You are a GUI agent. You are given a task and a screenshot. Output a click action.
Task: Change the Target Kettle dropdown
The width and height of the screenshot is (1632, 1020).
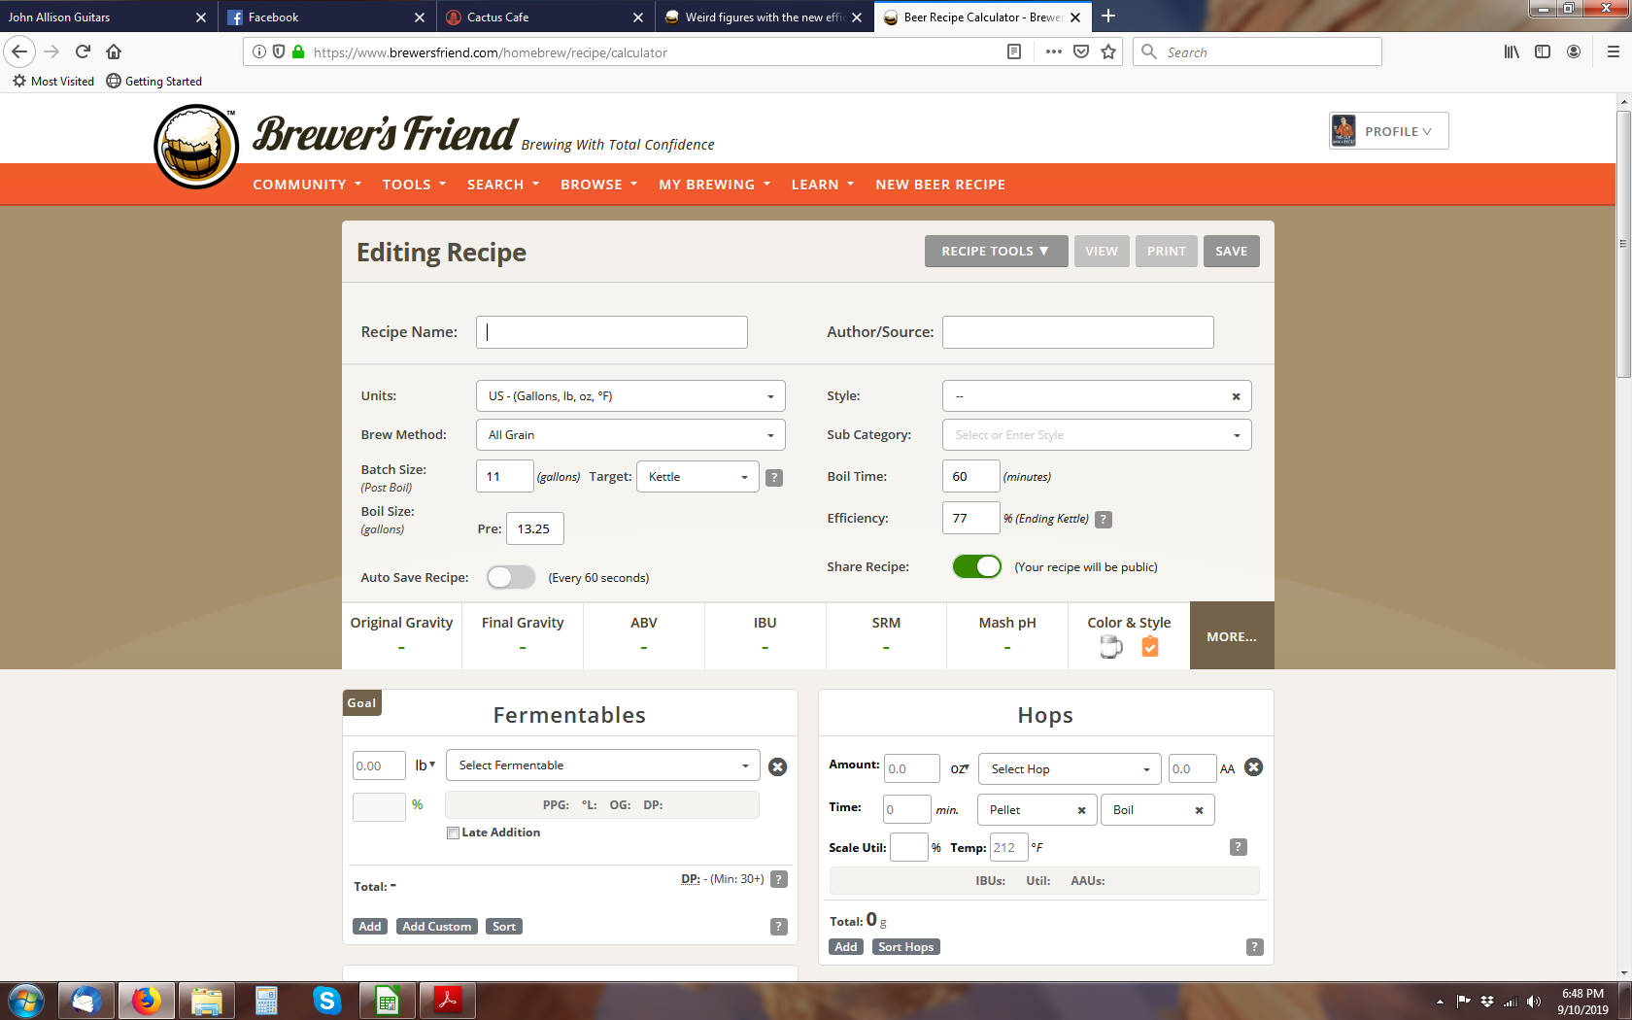[x=697, y=477]
